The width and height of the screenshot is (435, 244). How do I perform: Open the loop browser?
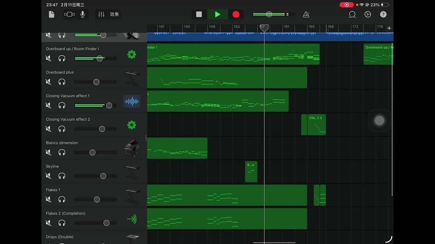point(352,14)
